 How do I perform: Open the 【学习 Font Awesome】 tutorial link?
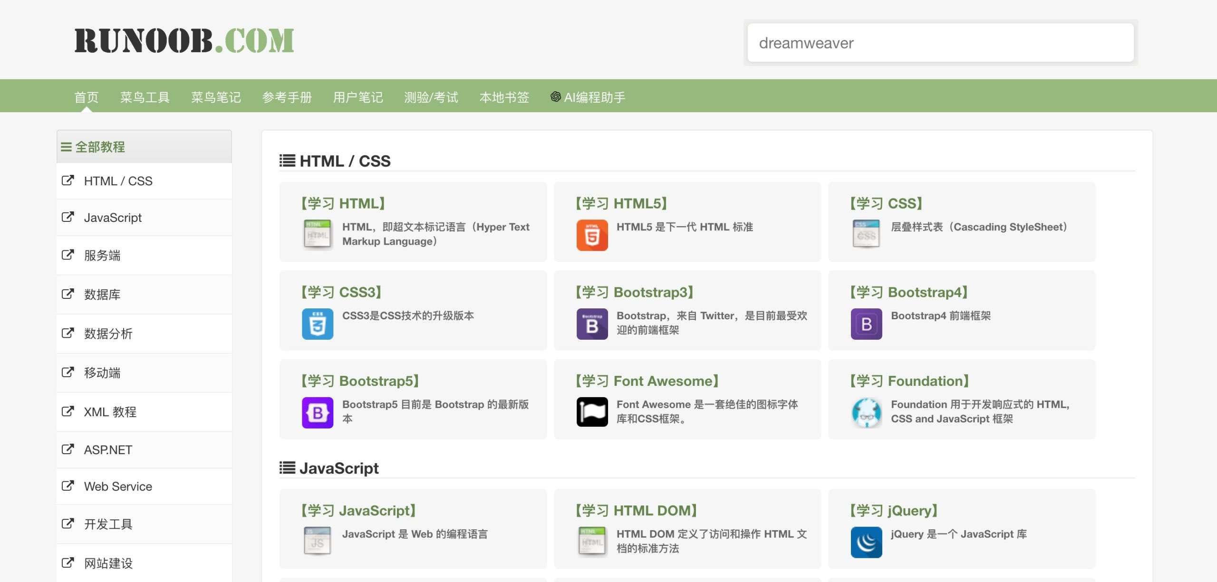click(647, 381)
